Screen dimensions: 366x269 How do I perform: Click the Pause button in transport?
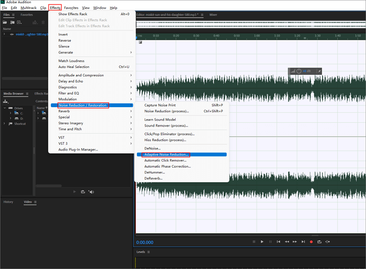click(270, 242)
